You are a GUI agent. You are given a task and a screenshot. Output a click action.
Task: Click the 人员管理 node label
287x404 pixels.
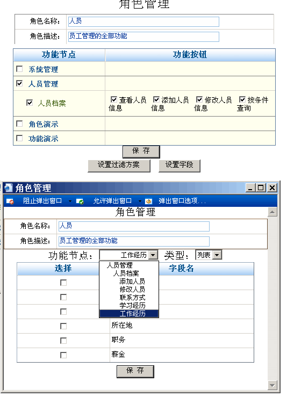point(44,84)
